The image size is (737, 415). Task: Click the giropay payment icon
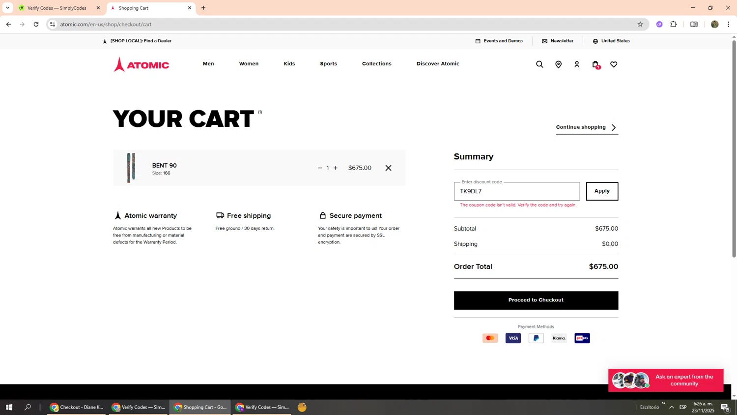tap(582, 338)
